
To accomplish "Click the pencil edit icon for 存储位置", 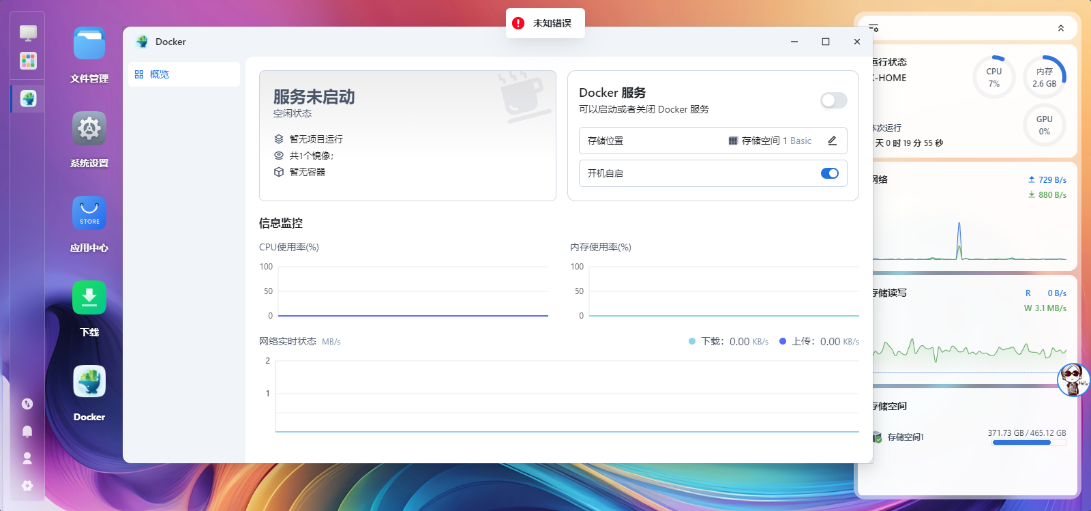I will 832,141.
